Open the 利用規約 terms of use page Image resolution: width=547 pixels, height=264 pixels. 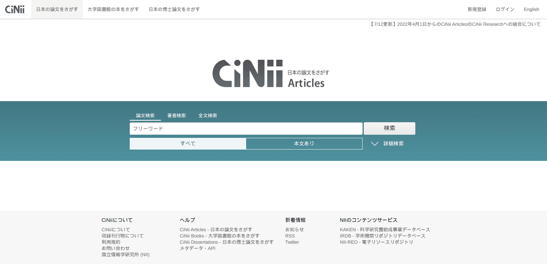[x=111, y=242]
